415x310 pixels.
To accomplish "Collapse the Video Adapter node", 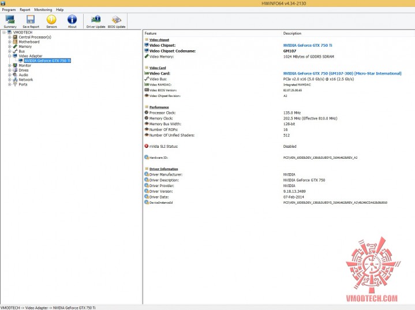I will point(10,56).
